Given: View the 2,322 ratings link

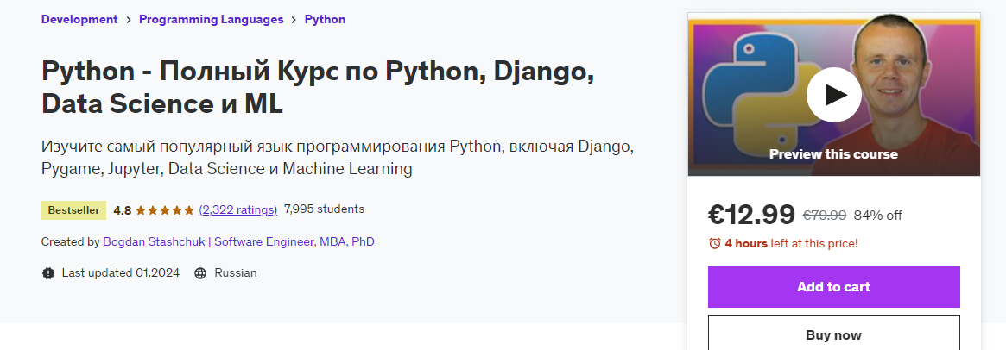Looking at the screenshot, I should [x=237, y=209].
